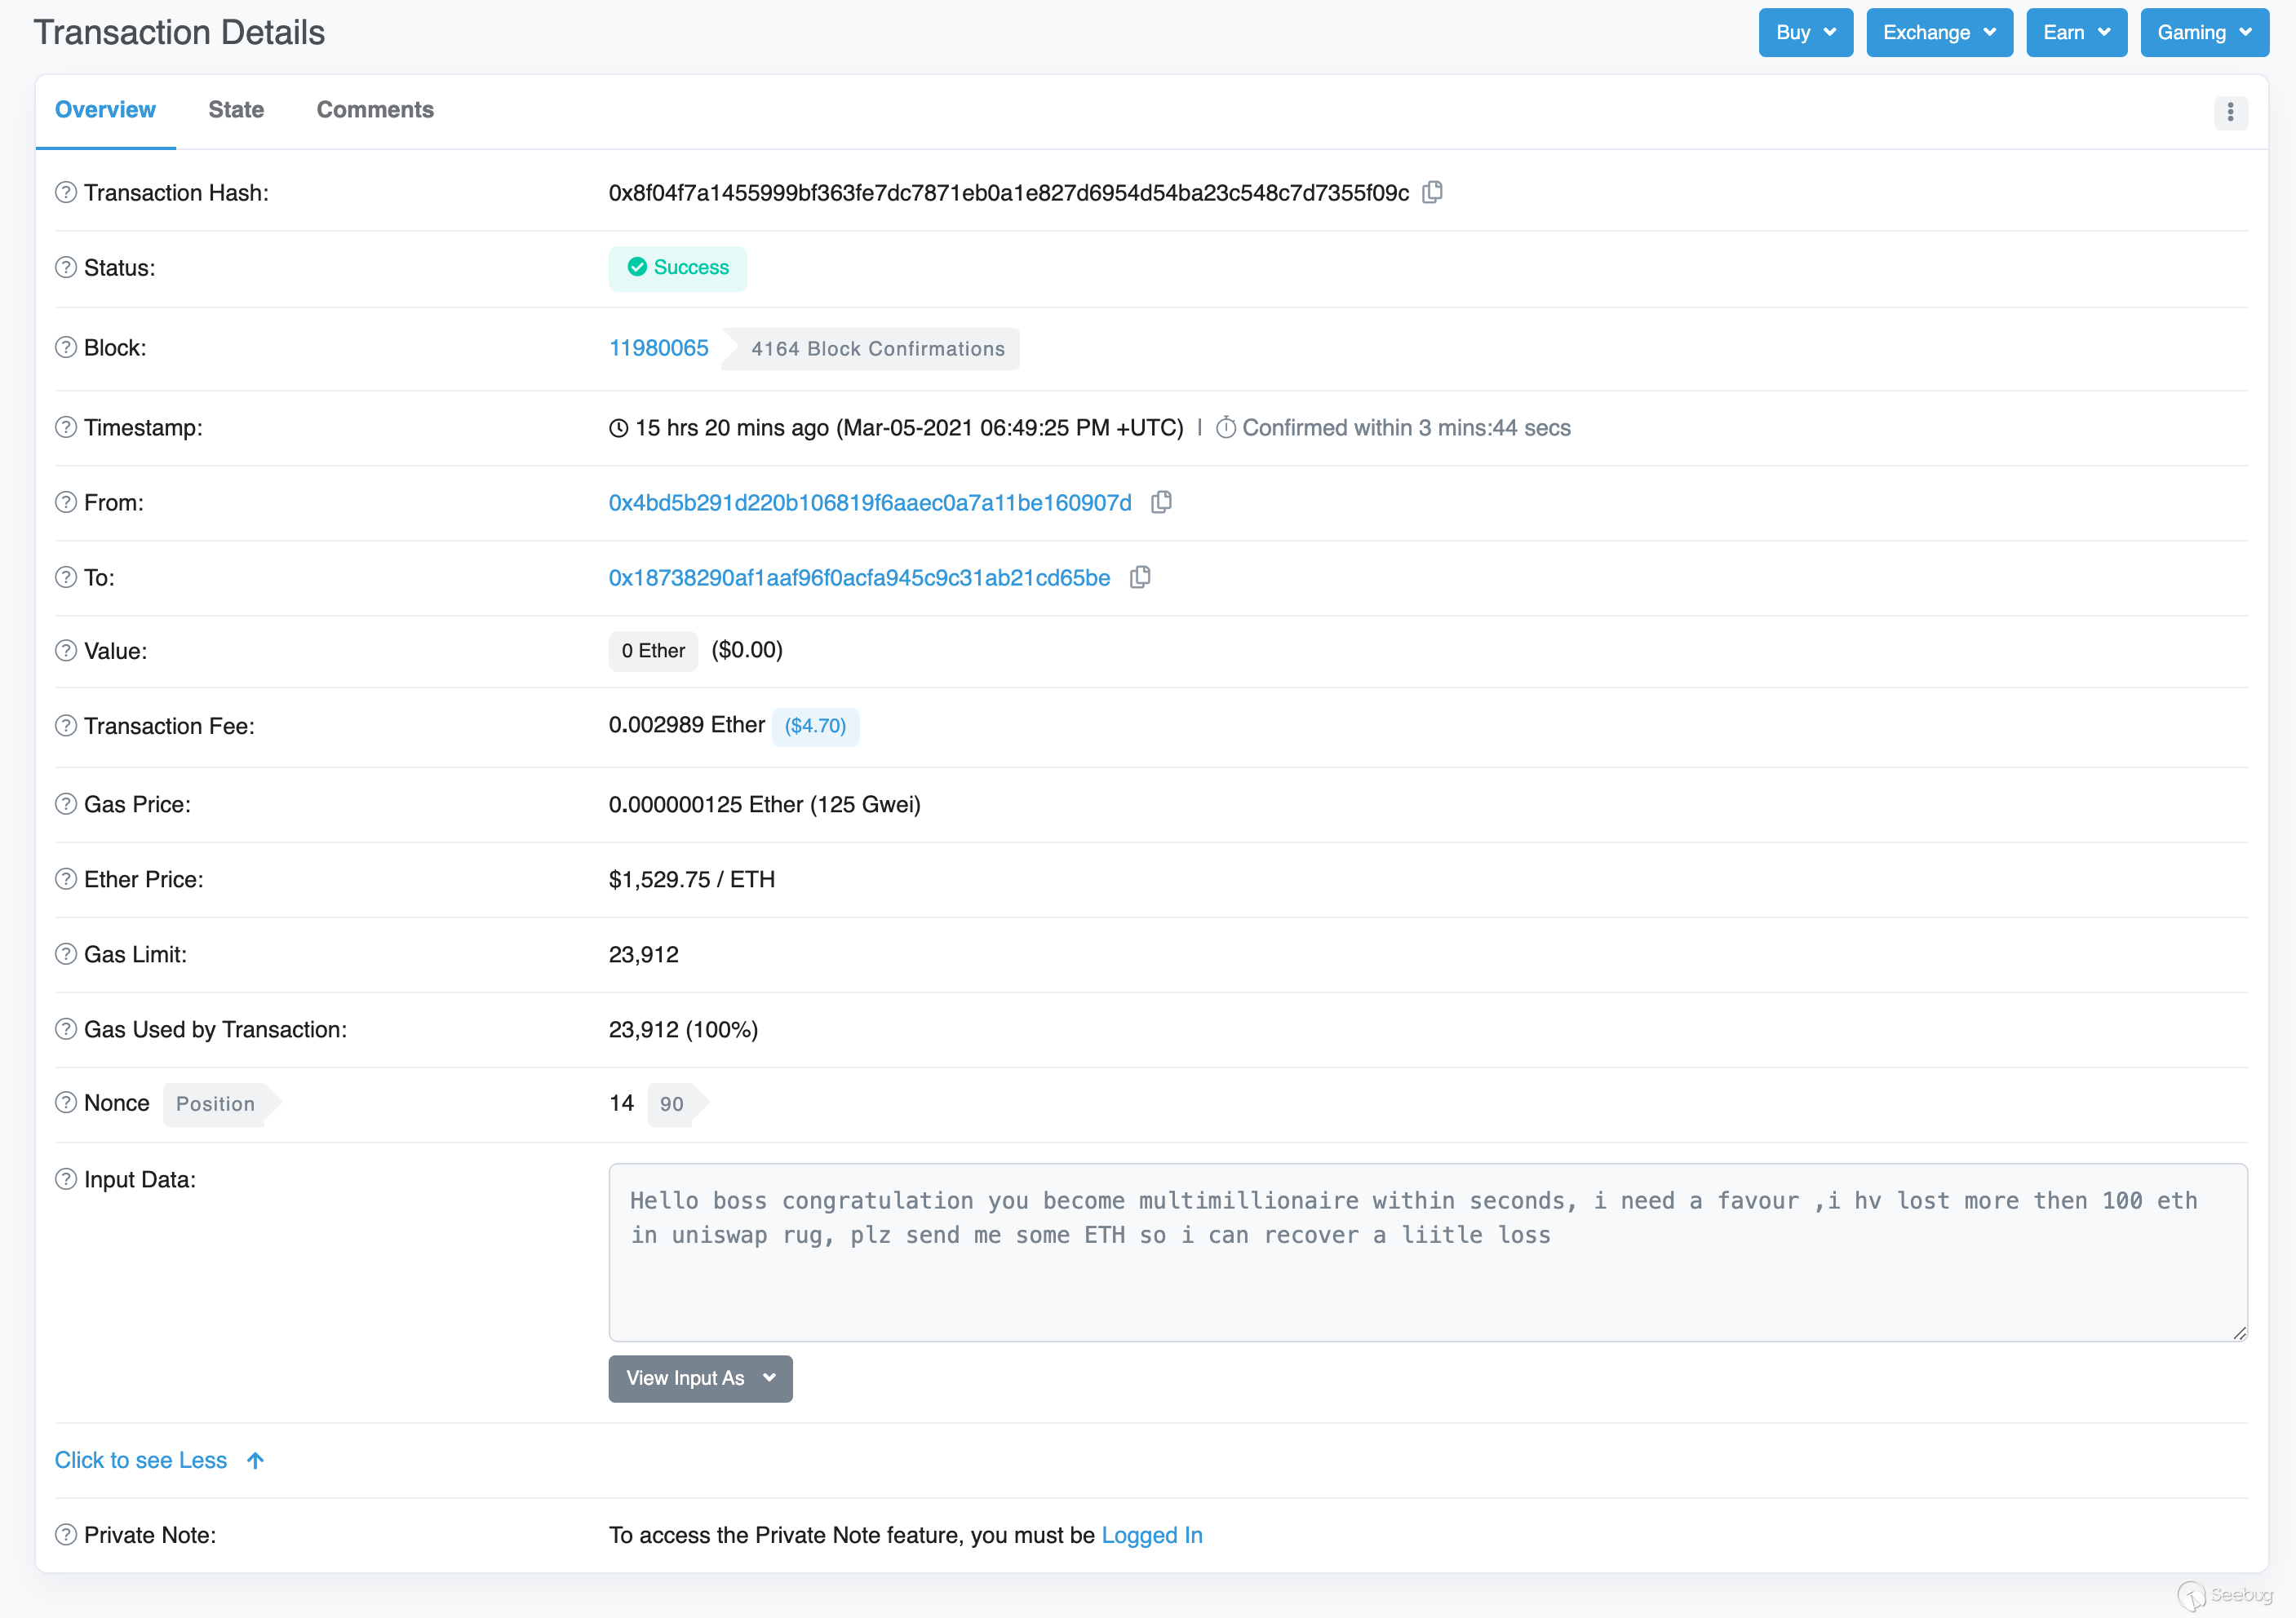Image resolution: width=2296 pixels, height=1618 pixels.
Task: Click the Logged In link
Action: (x=1151, y=1534)
